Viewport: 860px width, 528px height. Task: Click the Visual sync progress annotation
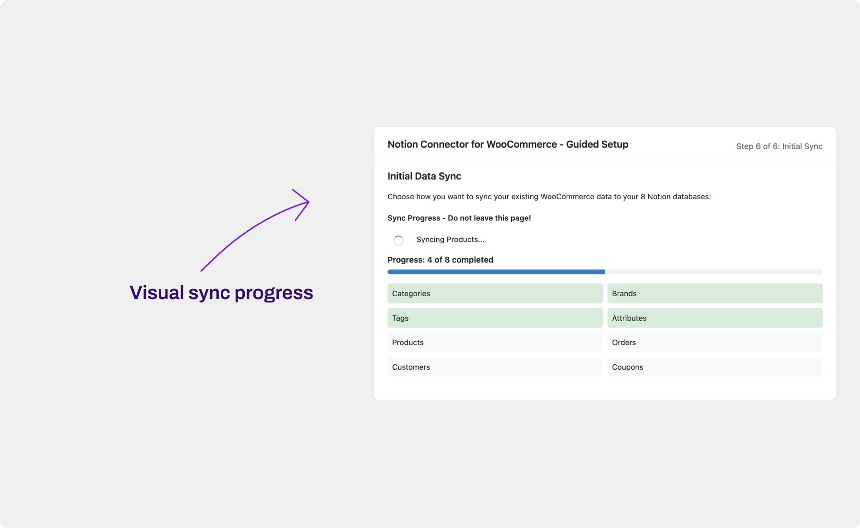click(221, 292)
